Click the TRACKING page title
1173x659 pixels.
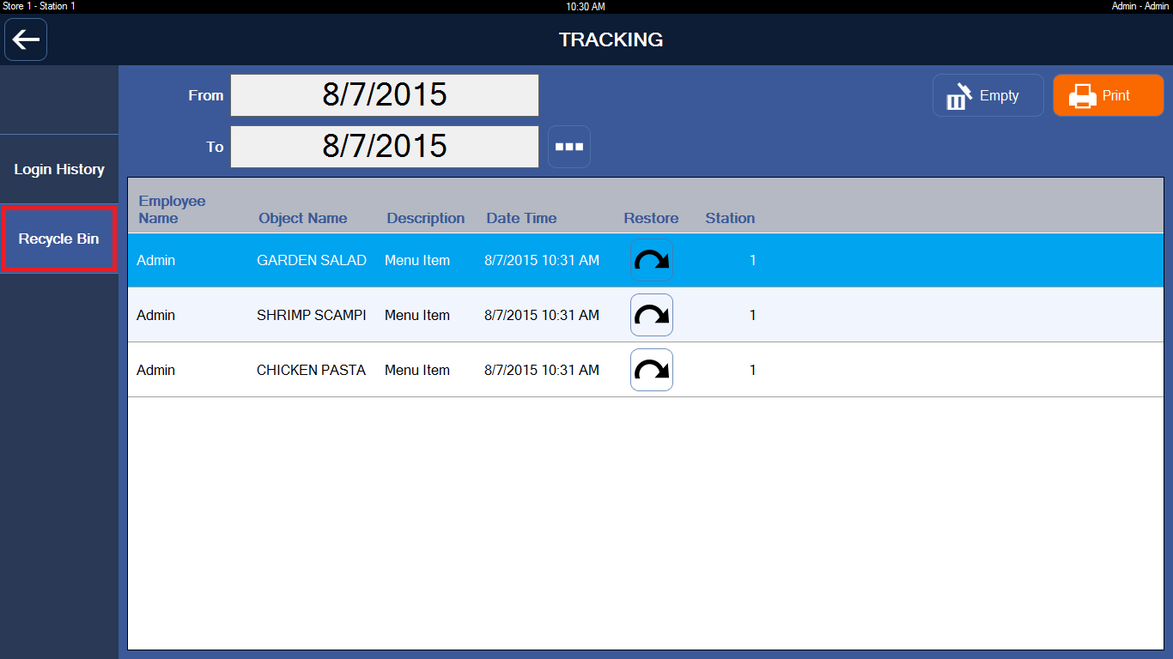611,39
